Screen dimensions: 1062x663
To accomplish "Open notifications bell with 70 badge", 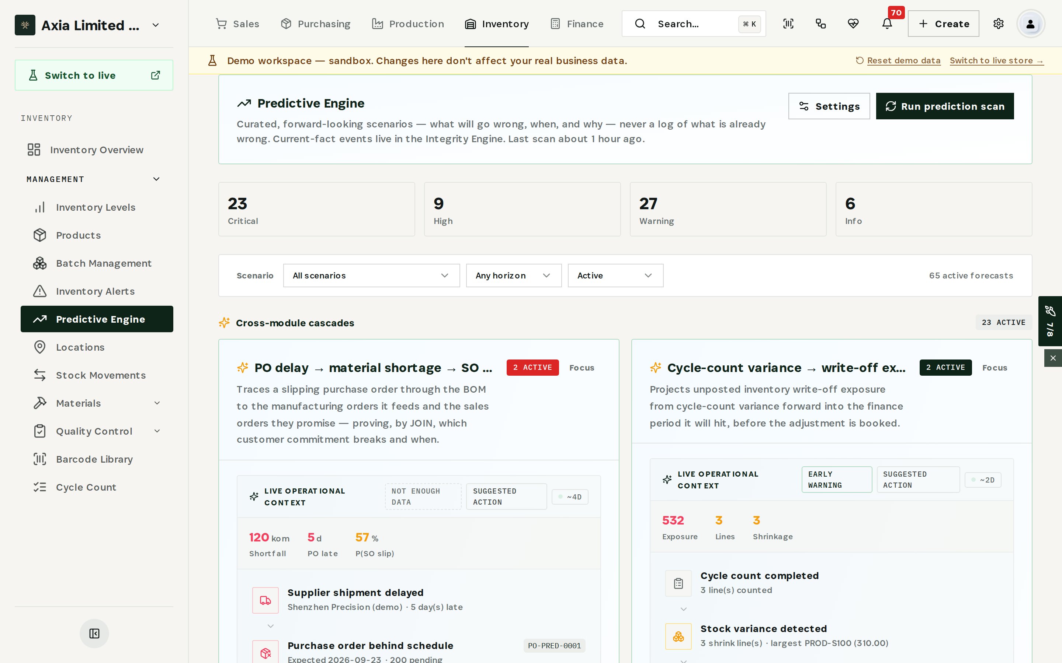I will coord(887,24).
